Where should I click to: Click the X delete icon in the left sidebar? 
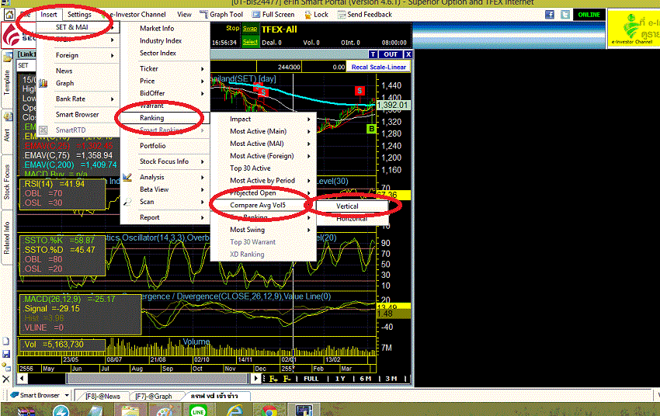(6, 379)
